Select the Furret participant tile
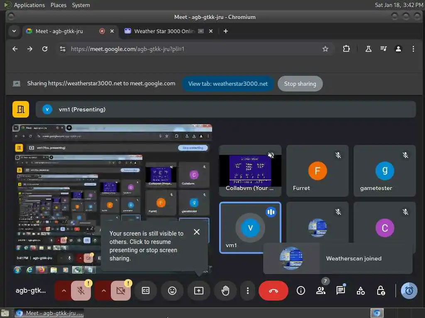 tap(318, 171)
